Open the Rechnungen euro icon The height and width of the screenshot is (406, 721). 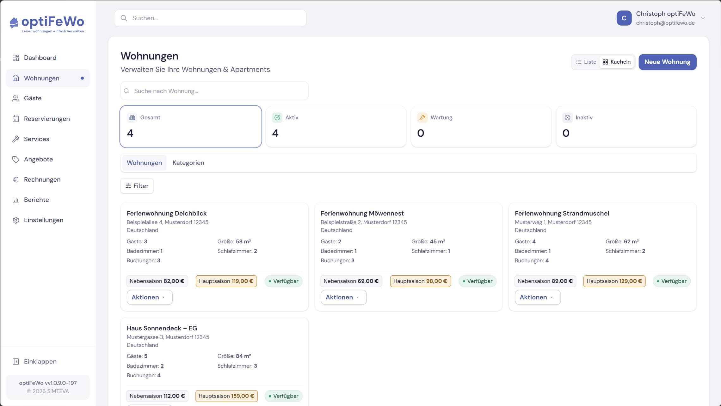tap(16, 179)
